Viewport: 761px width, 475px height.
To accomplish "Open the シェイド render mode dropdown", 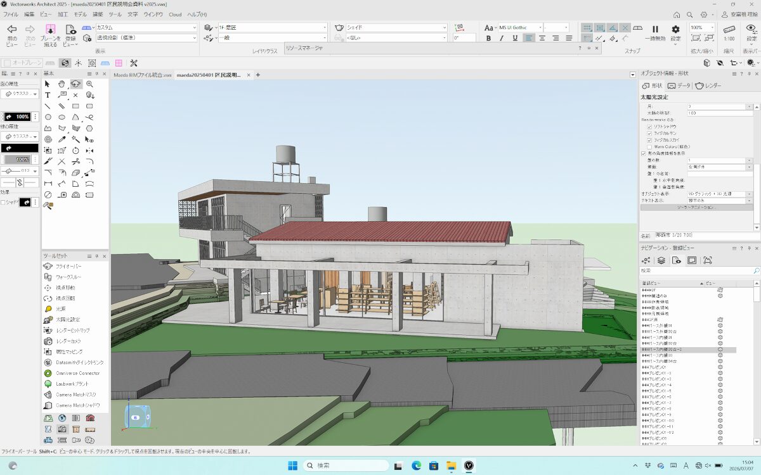I will tap(396, 28).
